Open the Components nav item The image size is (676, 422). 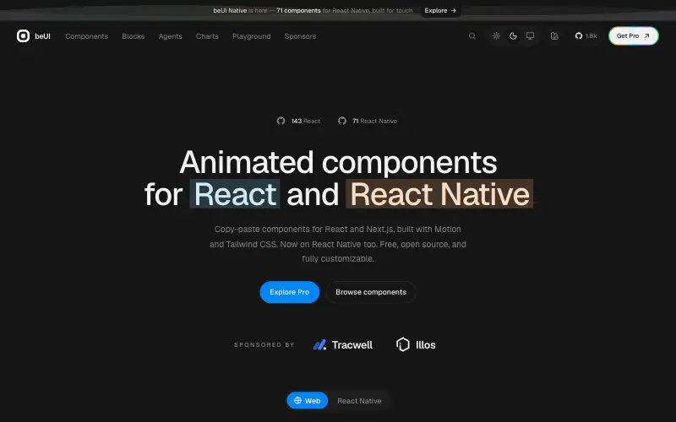87,36
